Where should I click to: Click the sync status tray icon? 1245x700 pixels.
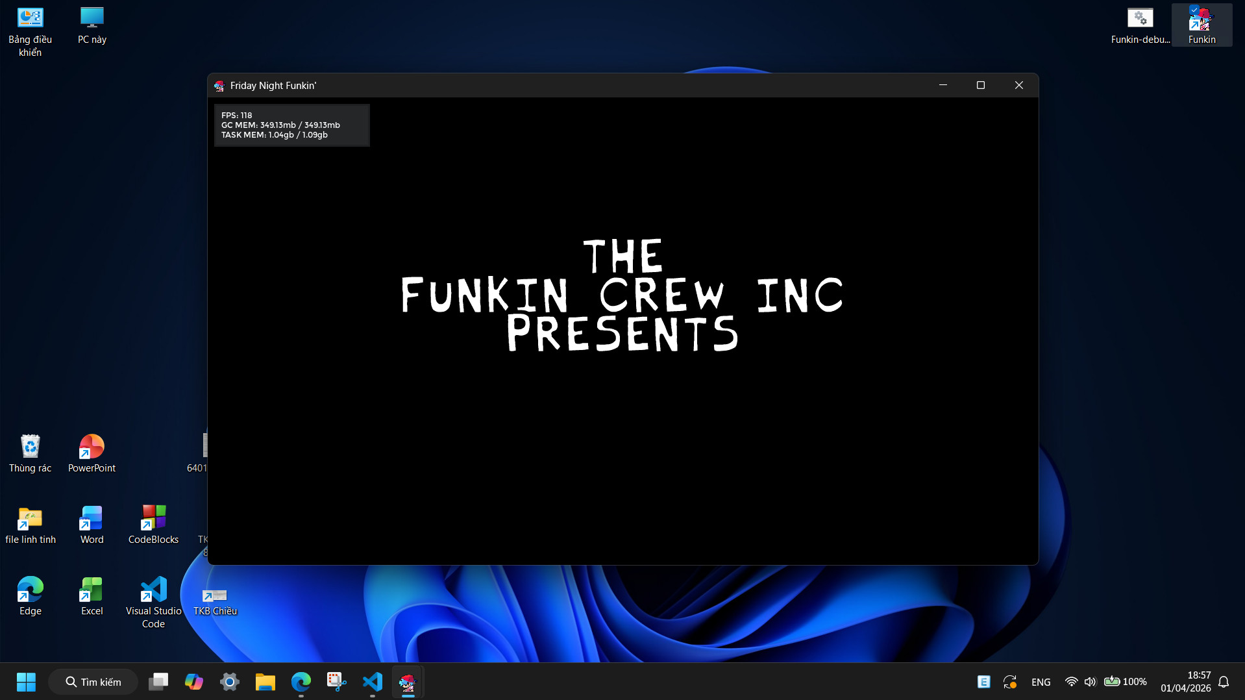click(1010, 682)
